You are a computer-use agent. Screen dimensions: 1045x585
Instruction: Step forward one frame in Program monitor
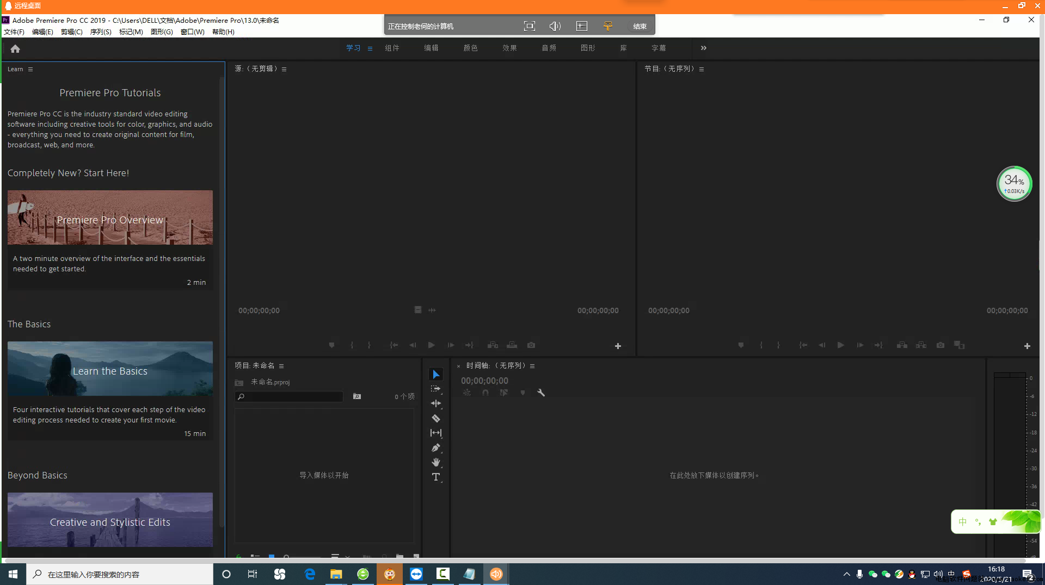click(x=860, y=345)
